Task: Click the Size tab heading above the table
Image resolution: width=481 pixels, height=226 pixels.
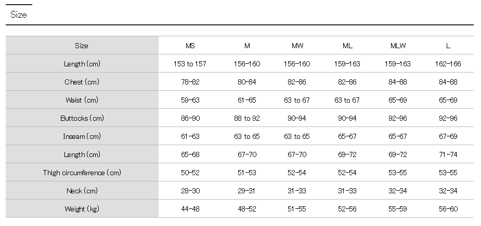Action: pyautogui.click(x=19, y=15)
